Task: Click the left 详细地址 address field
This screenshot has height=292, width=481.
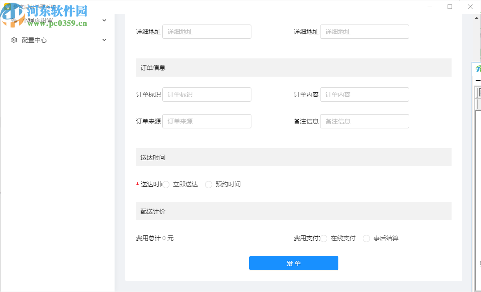Action: (206, 31)
